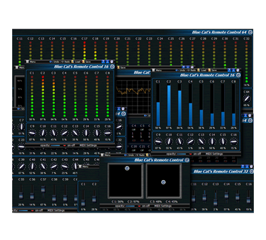Click left XY pad handle controlling C1 and C2
This screenshot has width=266, height=240.
(127, 169)
